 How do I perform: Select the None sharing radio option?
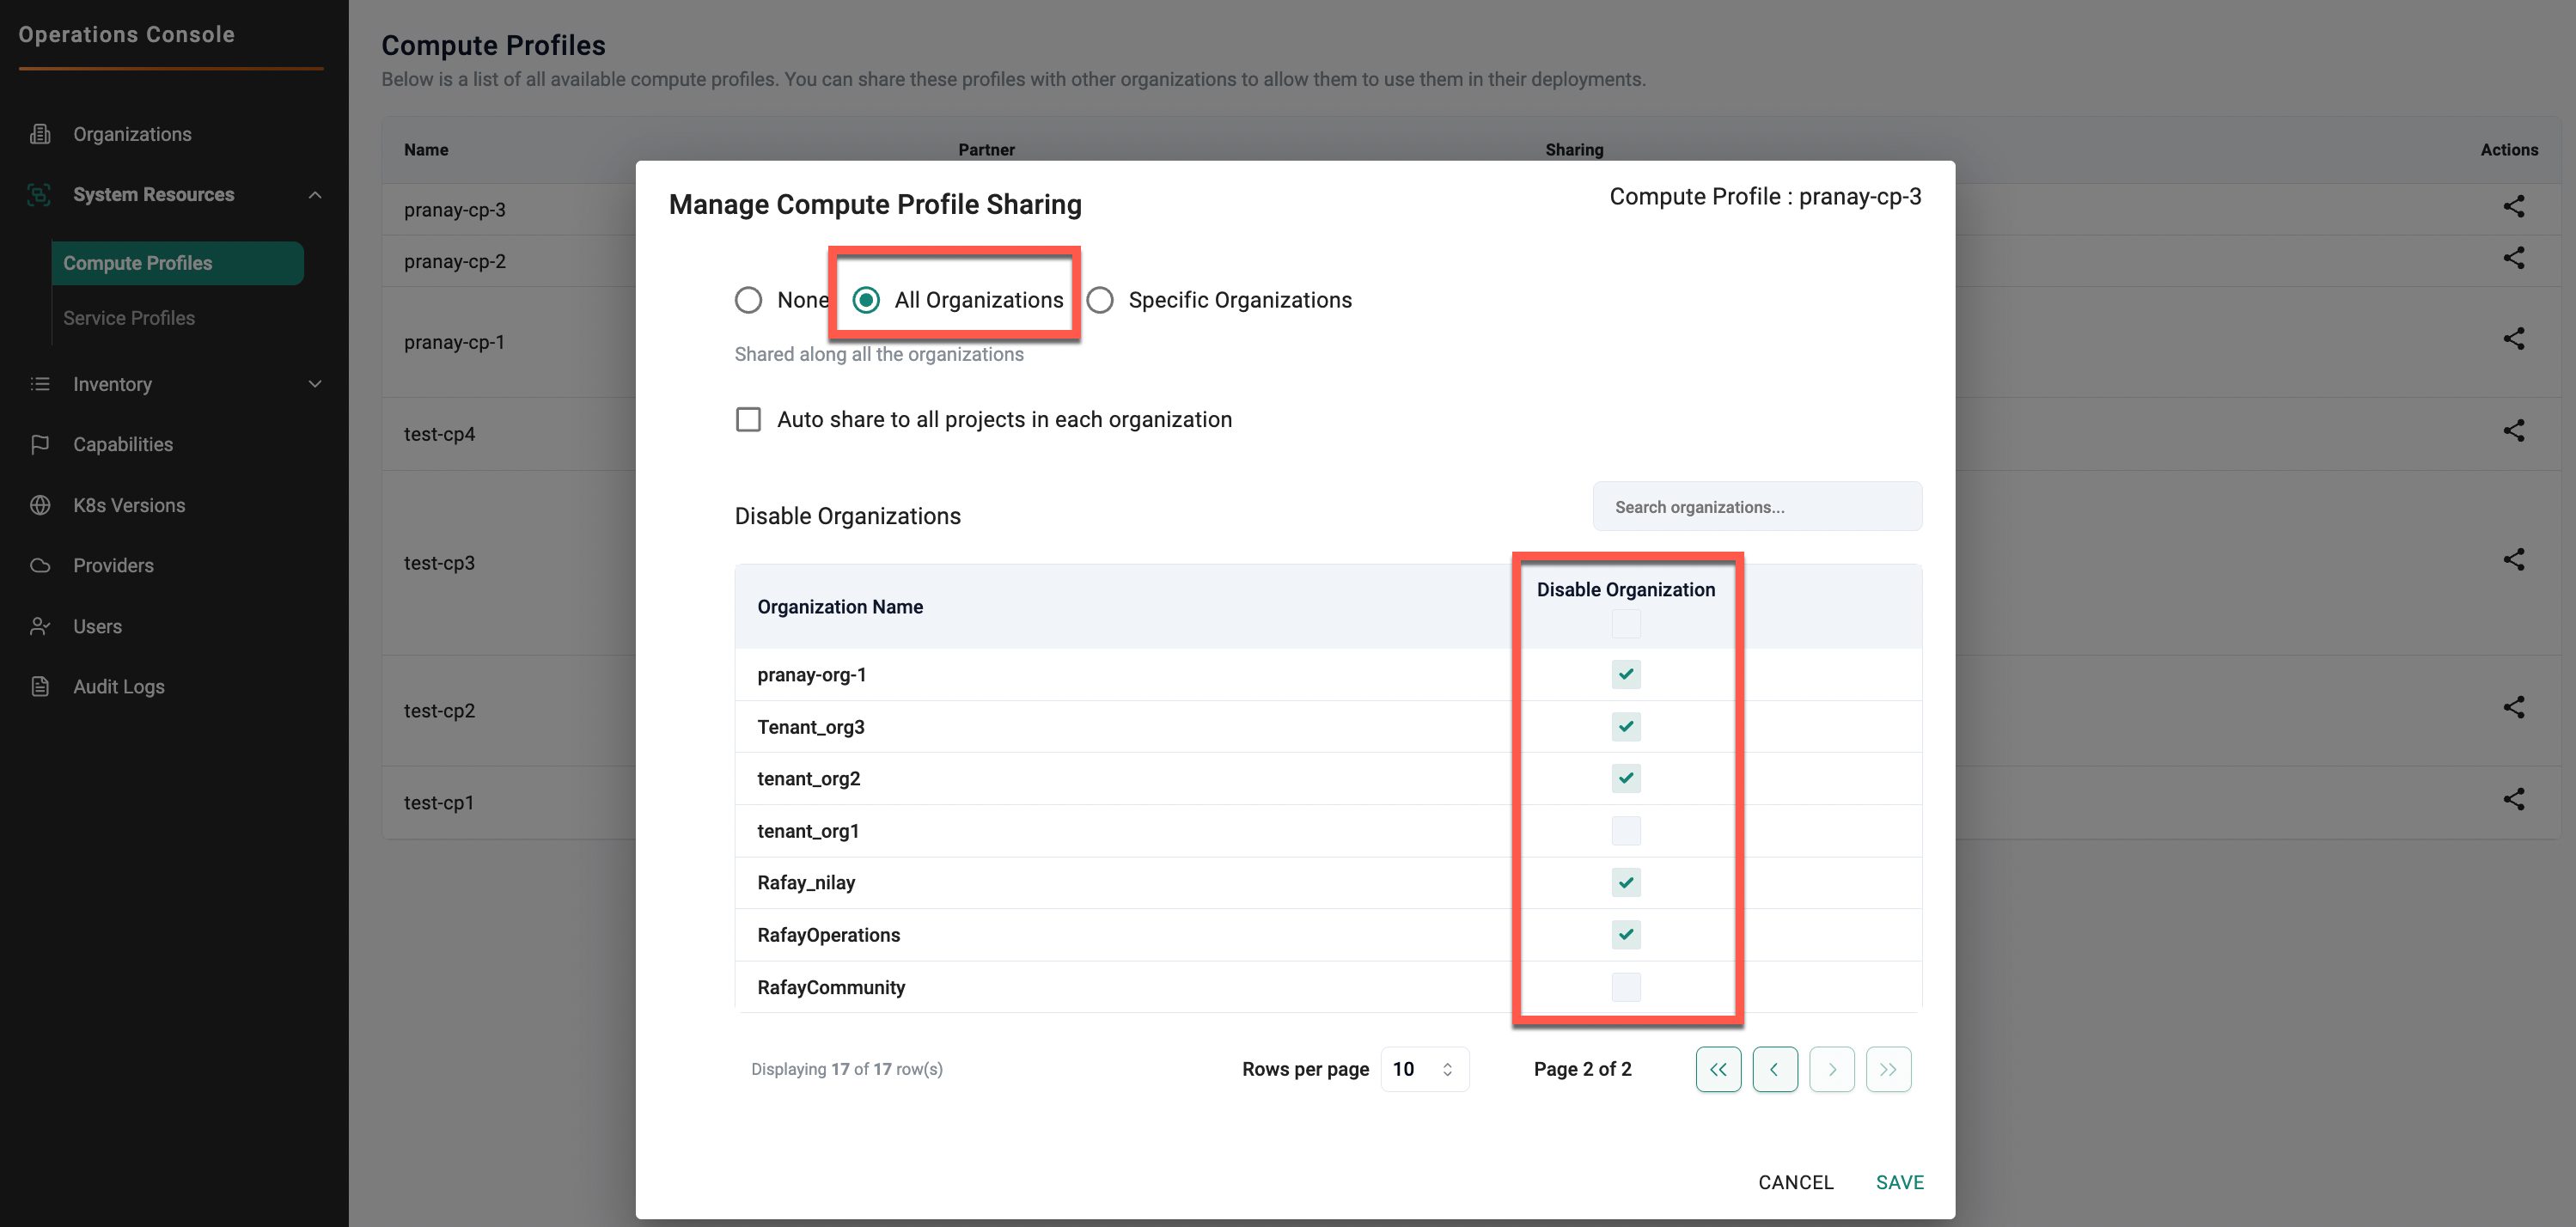coord(748,300)
